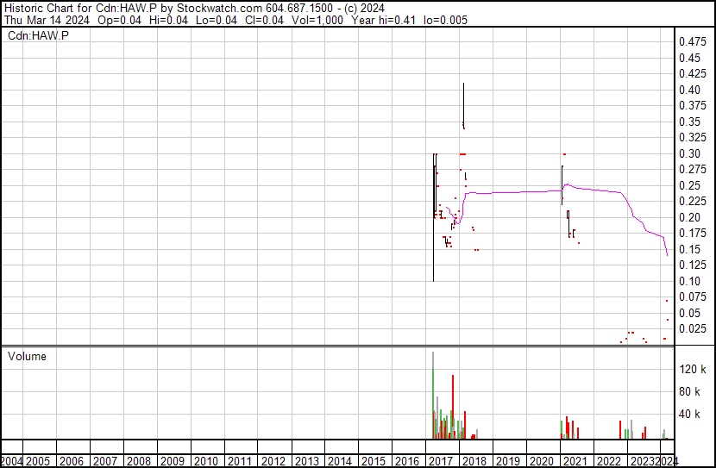The height and width of the screenshot is (468, 716).
Task: Click the 2019 year label on timeline
Action: [x=508, y=461]
